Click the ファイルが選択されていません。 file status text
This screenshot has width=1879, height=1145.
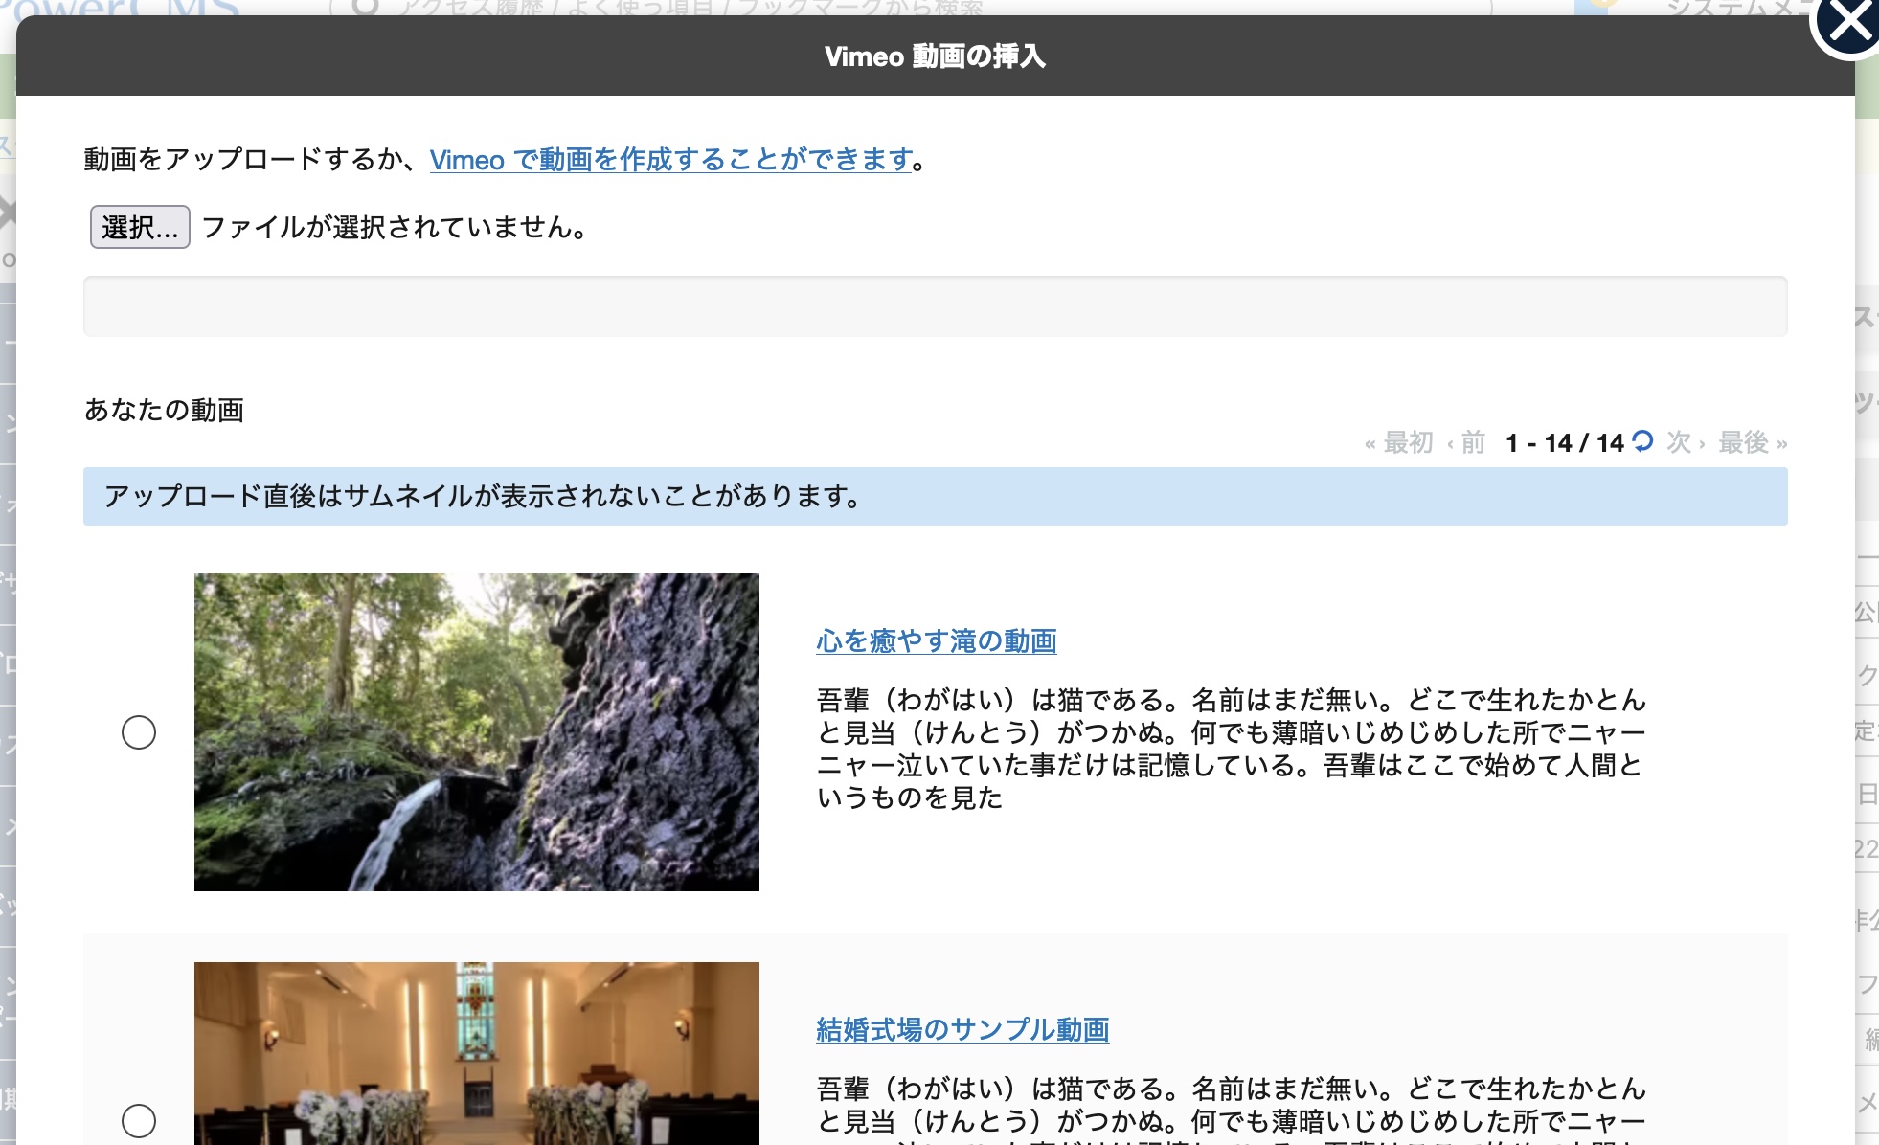pyautogui.click(x=396, y=227)
